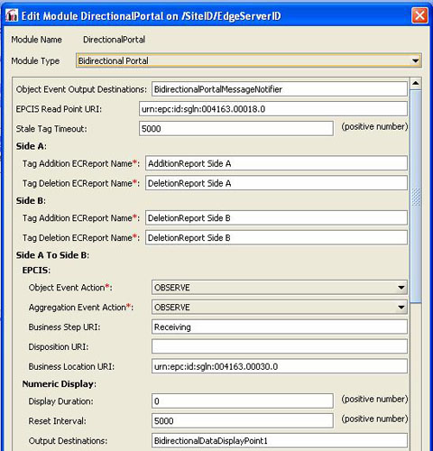
Task: Edit Side B Tag Deletion ECReport Name
Action: (276, 238)
